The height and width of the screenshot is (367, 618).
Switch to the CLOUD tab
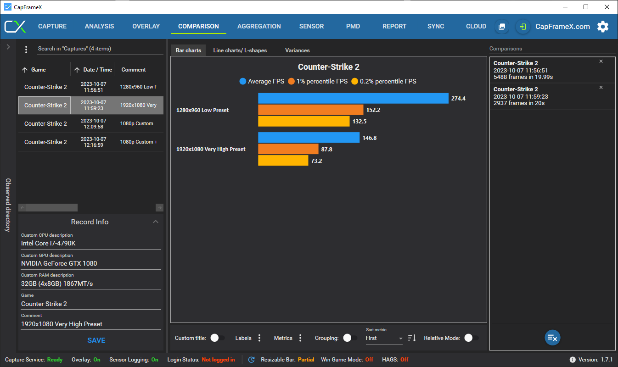pyautogui.click(x=476, y=27)
